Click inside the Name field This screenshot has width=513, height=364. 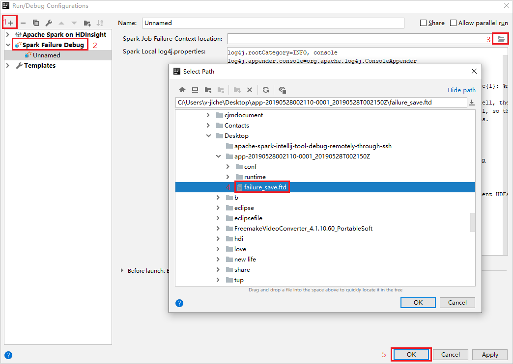tap(273, 23)
